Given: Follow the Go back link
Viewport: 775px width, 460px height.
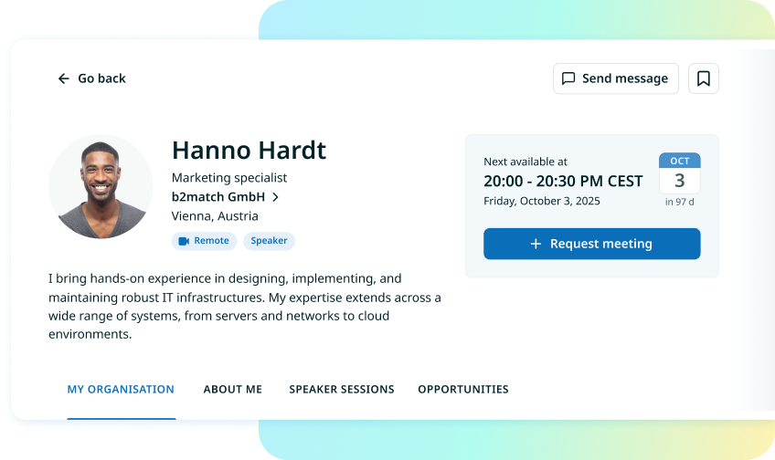Looking at the screenshot, I should 101,78.
